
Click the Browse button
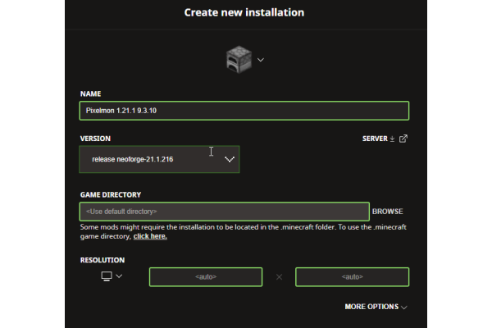point(388,212)
